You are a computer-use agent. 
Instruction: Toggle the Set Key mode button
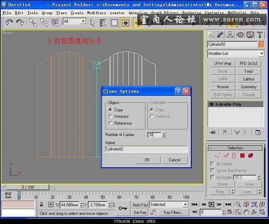[140, 213]
